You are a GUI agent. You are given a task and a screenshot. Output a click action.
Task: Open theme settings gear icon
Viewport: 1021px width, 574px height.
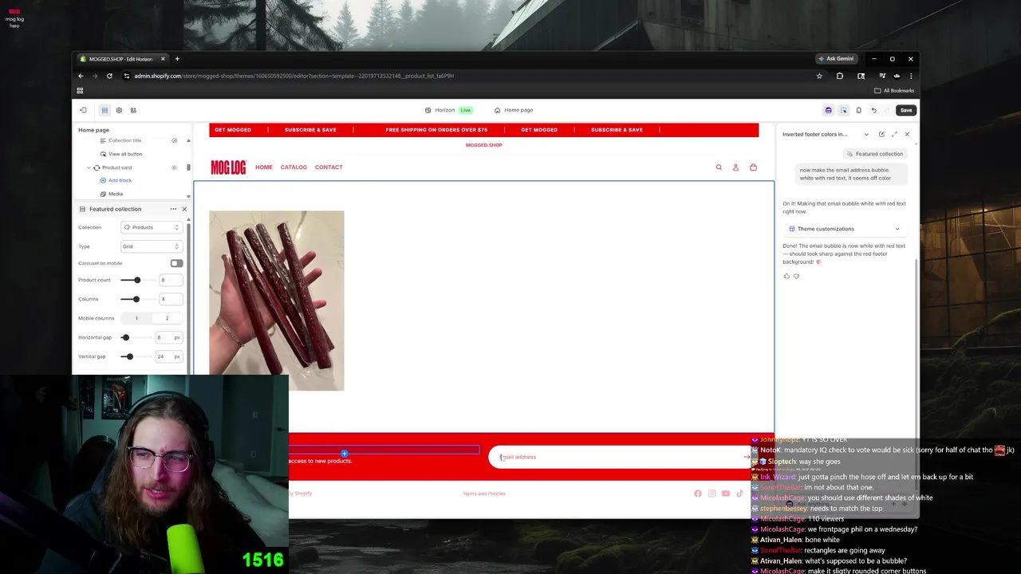(119, 110)
